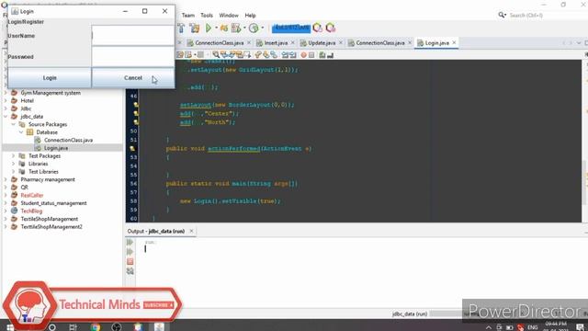Click the Login button in Login dialog

click(50, 77)
